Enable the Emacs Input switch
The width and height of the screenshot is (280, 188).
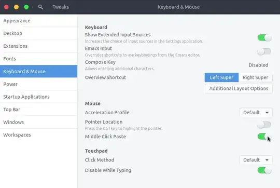click(x=264, y=51)
